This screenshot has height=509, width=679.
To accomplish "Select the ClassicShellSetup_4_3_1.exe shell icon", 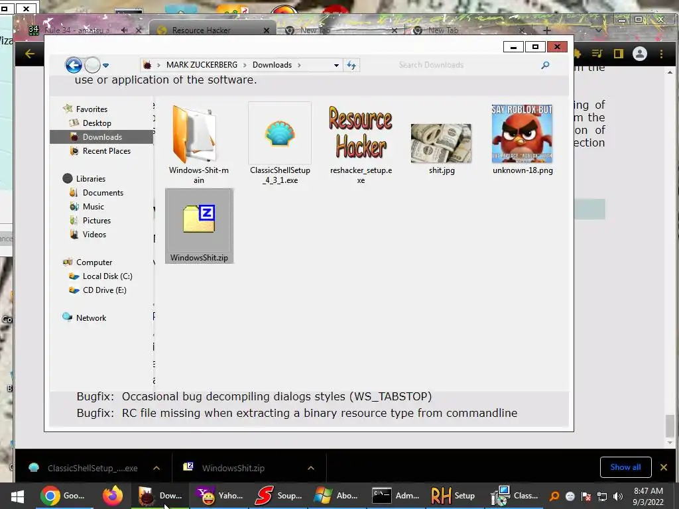I will click(x=280, y=133).
